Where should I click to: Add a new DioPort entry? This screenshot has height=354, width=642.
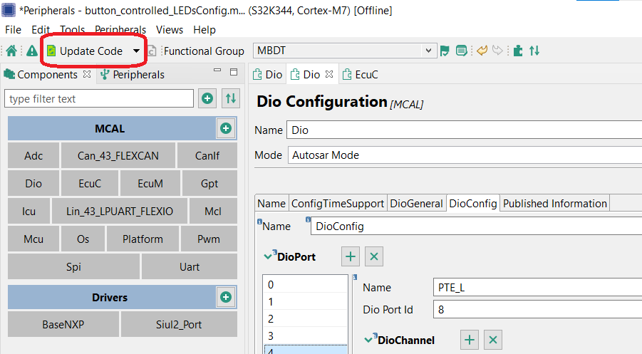[x=351, y=256]
